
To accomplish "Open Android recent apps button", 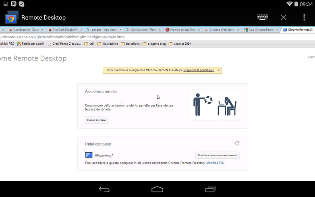I will (211, 189).
